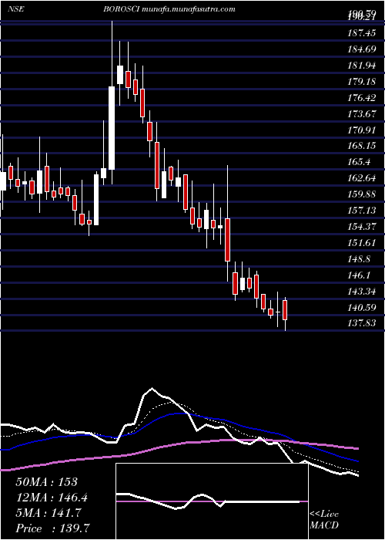Viewport: 385px width, 540px height.
Task: Click the 173.67 price level label
Action: [x=362, y=113]
